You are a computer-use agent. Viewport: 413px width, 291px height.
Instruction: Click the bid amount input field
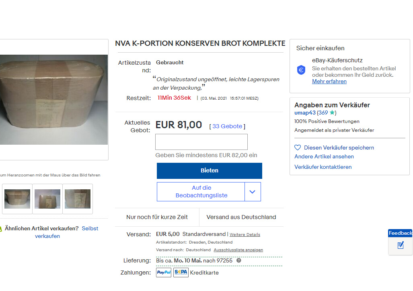click(x=201, y=142)
